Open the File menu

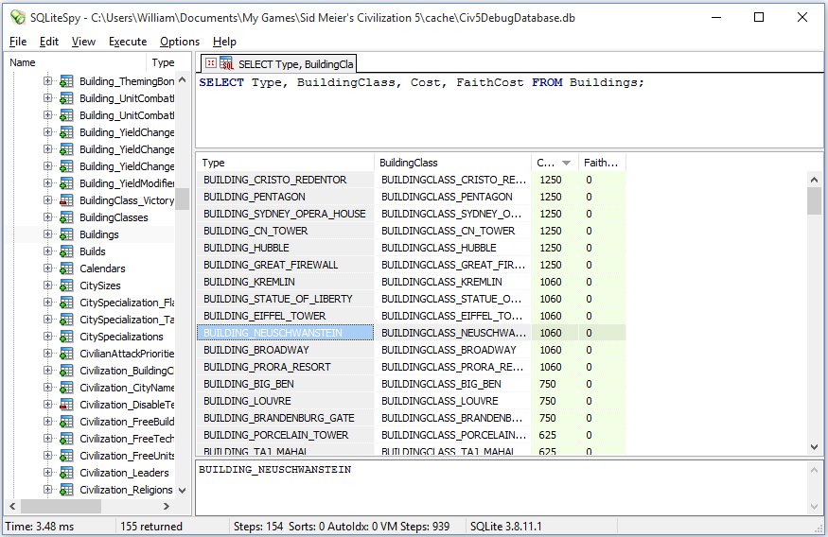pyautogui.click(x=18, y=42)
